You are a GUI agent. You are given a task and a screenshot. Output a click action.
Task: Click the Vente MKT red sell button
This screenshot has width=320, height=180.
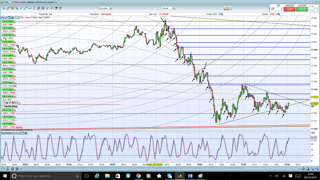point(290,9)
